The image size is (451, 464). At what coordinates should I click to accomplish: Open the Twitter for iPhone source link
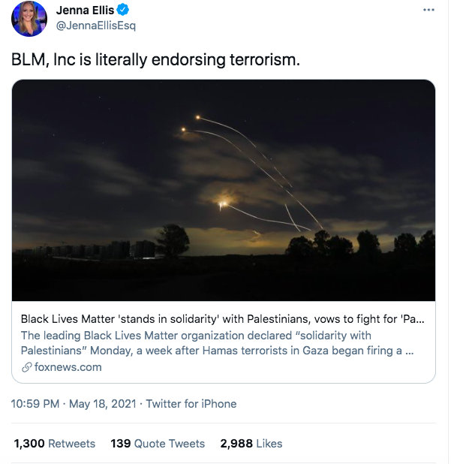[191, 404]
